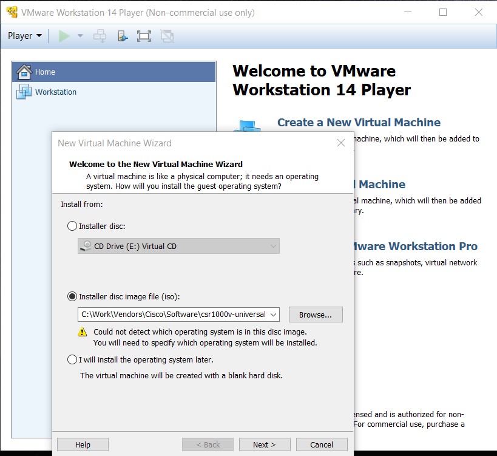
Task: Choose I will install the operating system later
Action: 72,359
